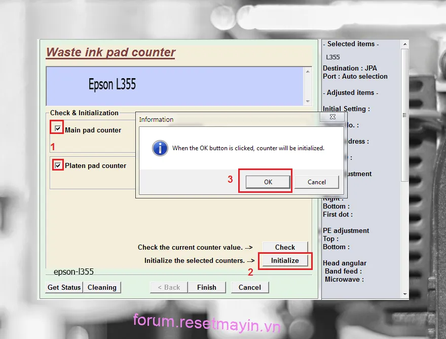
Task: Click the 'Band feed :' label
Action: pyautogui.click(x=343, y=271)
